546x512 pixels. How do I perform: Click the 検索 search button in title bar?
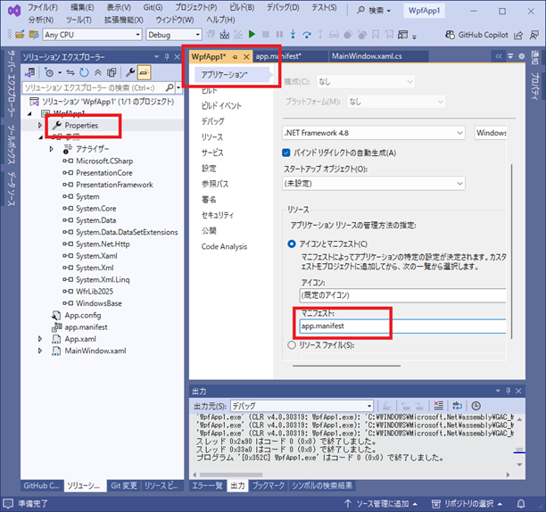374,11
